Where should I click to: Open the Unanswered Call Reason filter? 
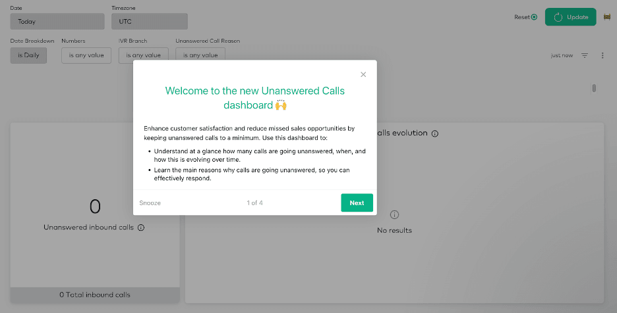[x=200, y=55]
